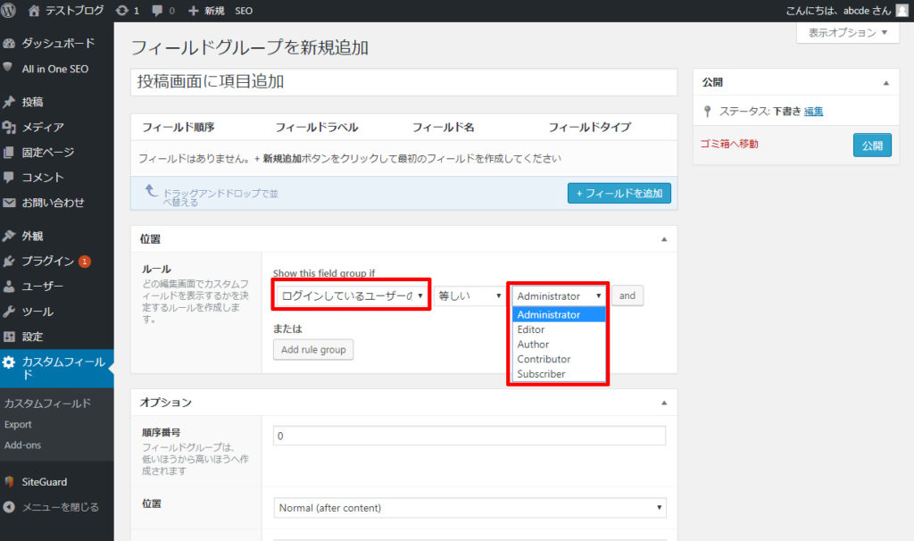Click the blue 公開 publish button
This screenshot has height=541, width=914.
[871, 145]
